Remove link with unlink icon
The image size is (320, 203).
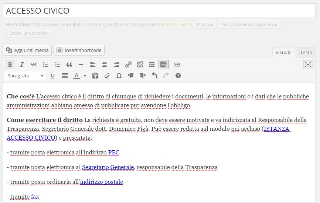pos(140,65)
